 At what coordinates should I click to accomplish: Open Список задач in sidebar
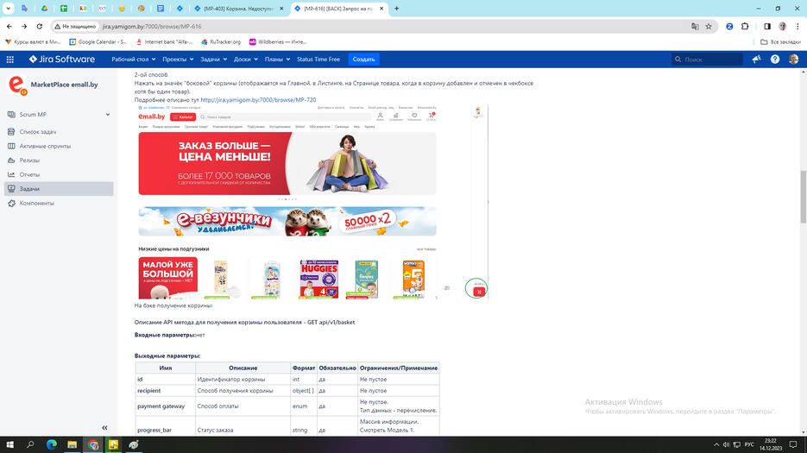coord(59,132)
